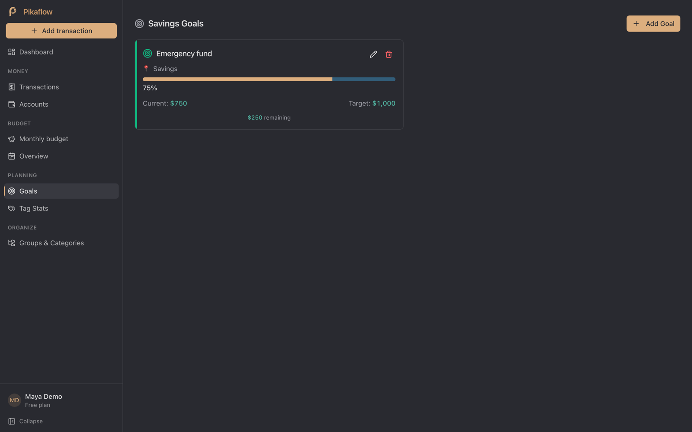Screen dimensions: 692x432
Task: Collapse the sidebar
Action: (26, 421)
